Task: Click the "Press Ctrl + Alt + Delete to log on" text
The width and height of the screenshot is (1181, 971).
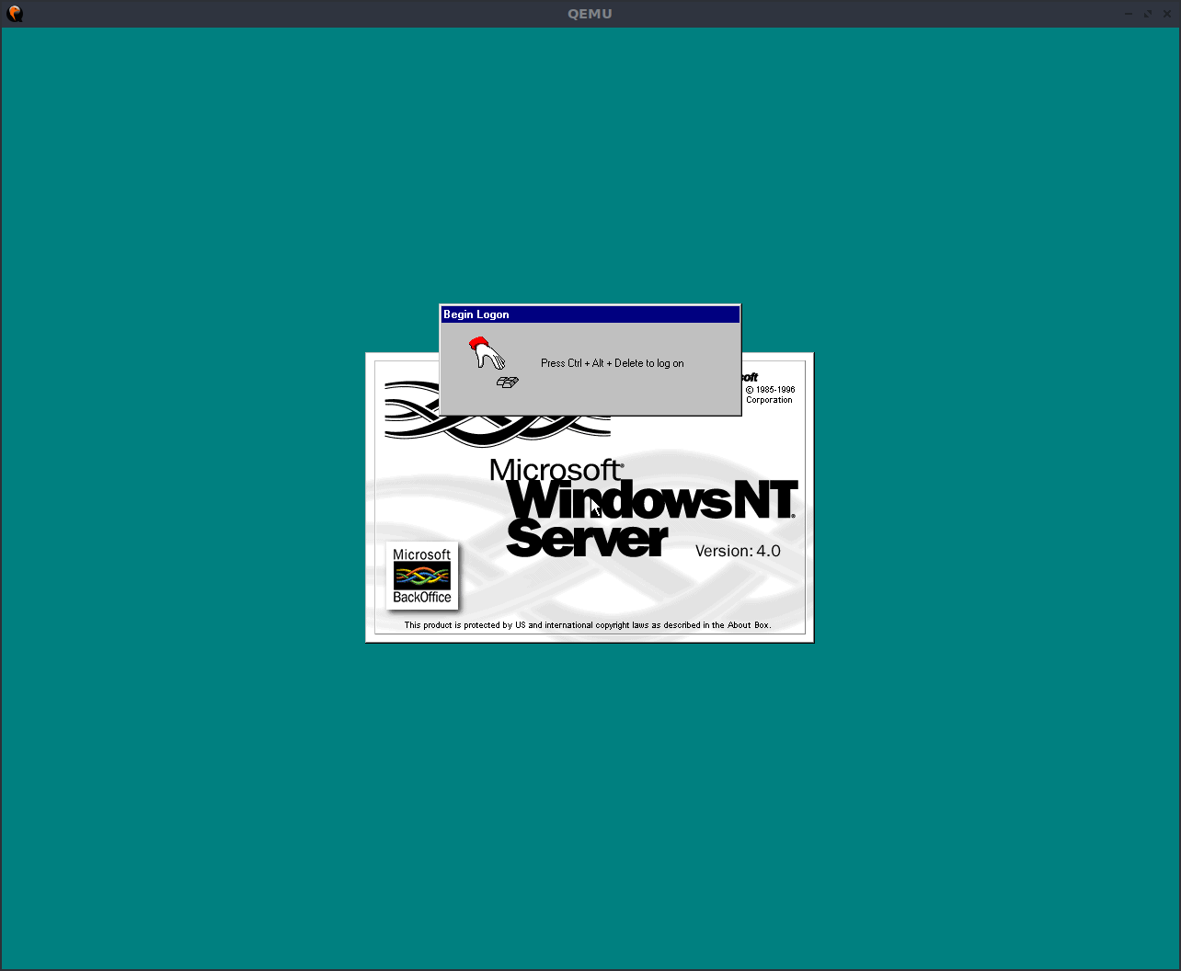Action: click(613, 363)
